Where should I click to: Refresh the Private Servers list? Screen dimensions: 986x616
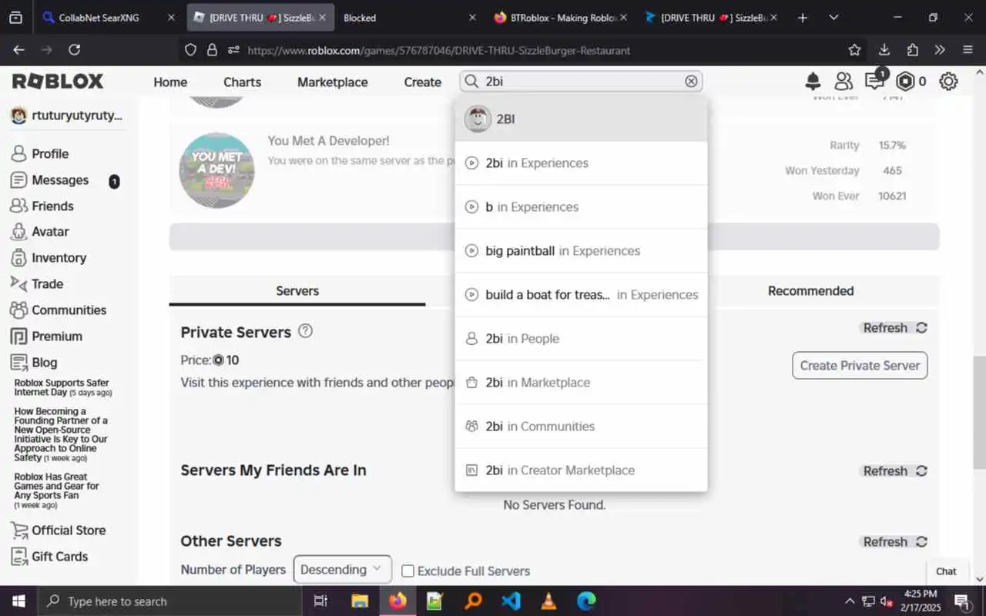(x=894, y=328)
